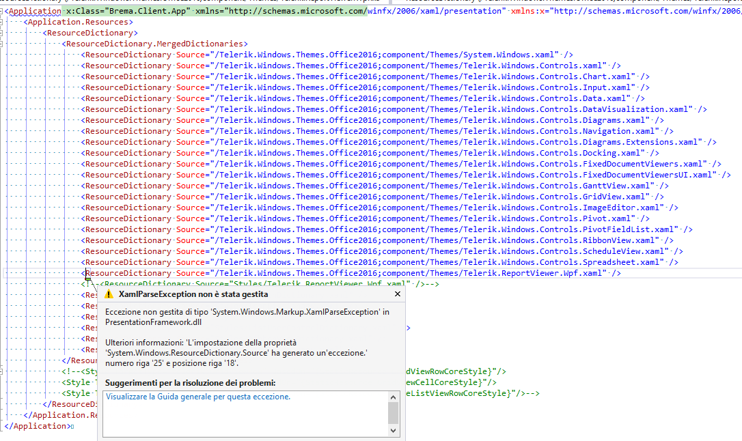Click the Controls.Navigation.xaml source line
742x441 pixels.
376,130
